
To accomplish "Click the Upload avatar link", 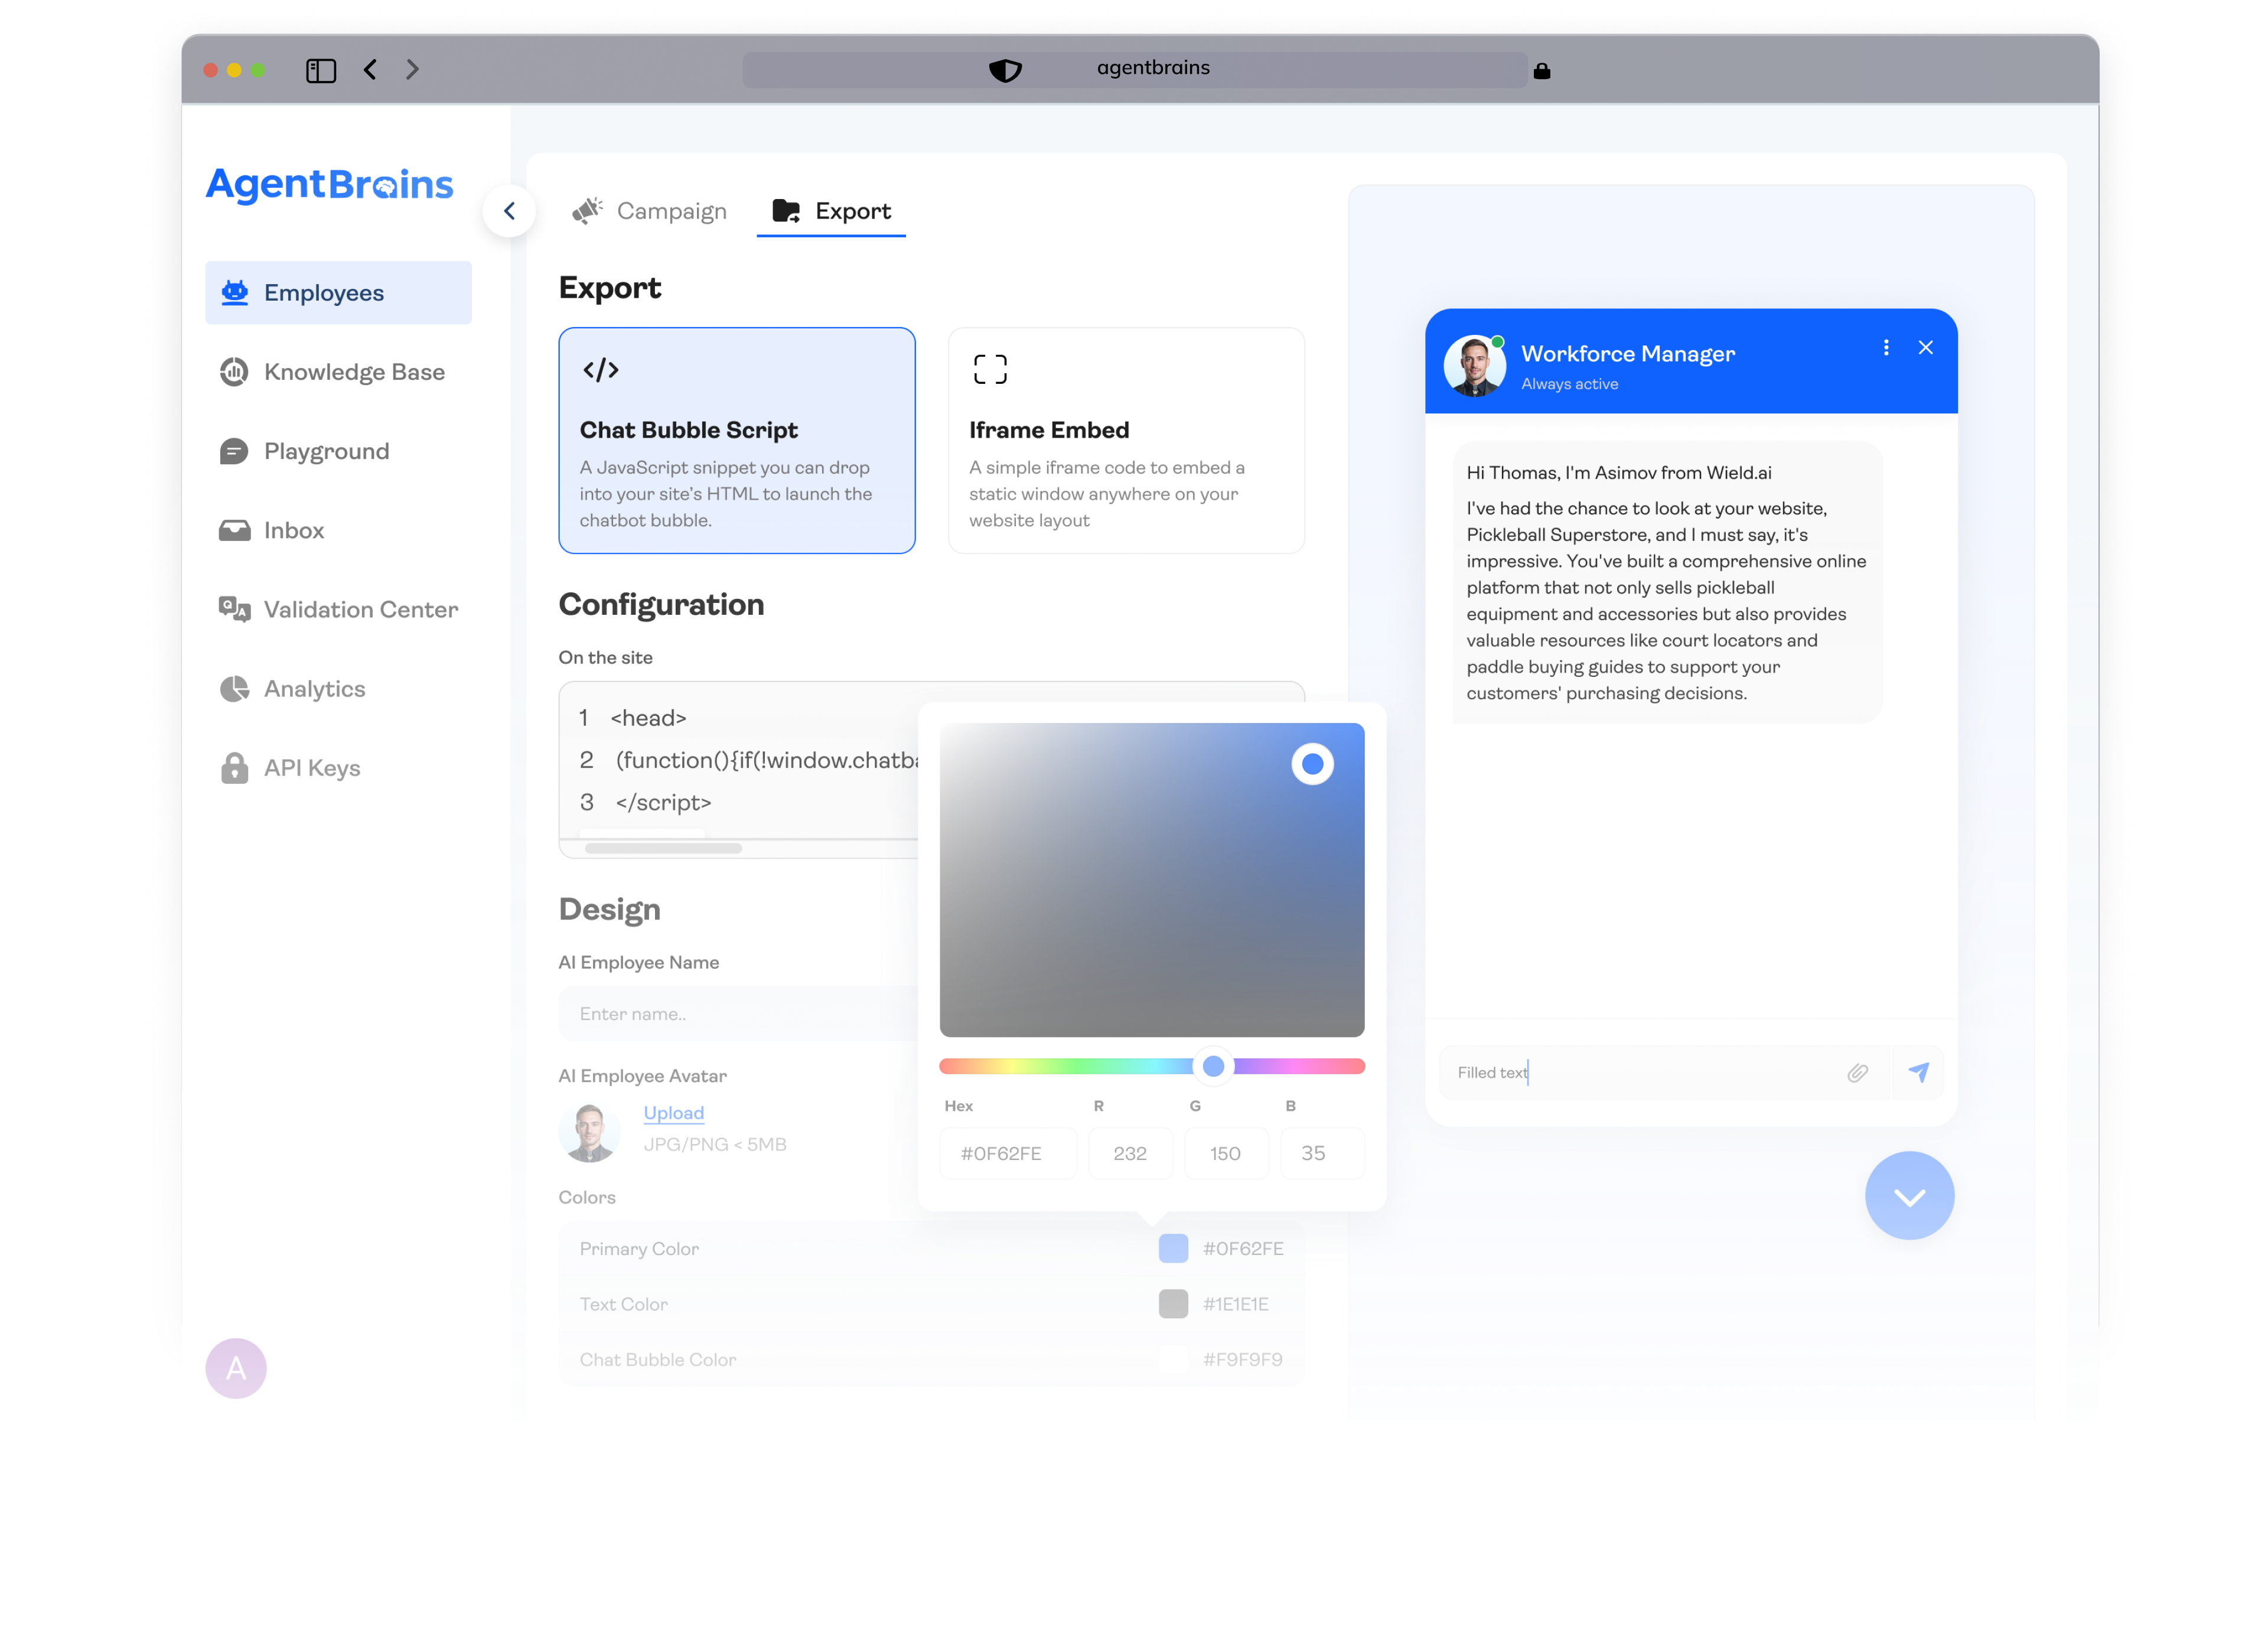I will tap(673, 1113).
